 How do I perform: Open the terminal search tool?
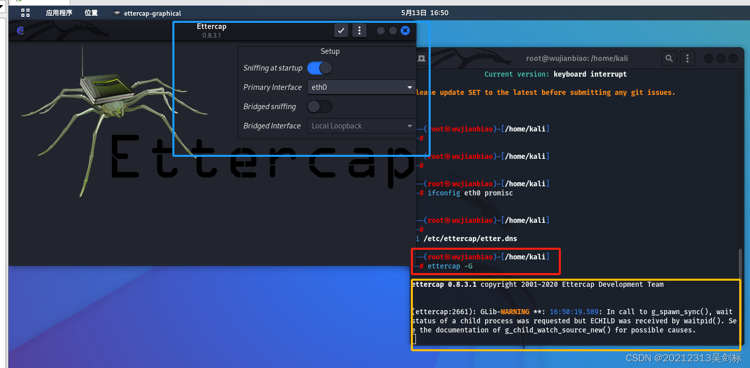[x=669, y=58]
